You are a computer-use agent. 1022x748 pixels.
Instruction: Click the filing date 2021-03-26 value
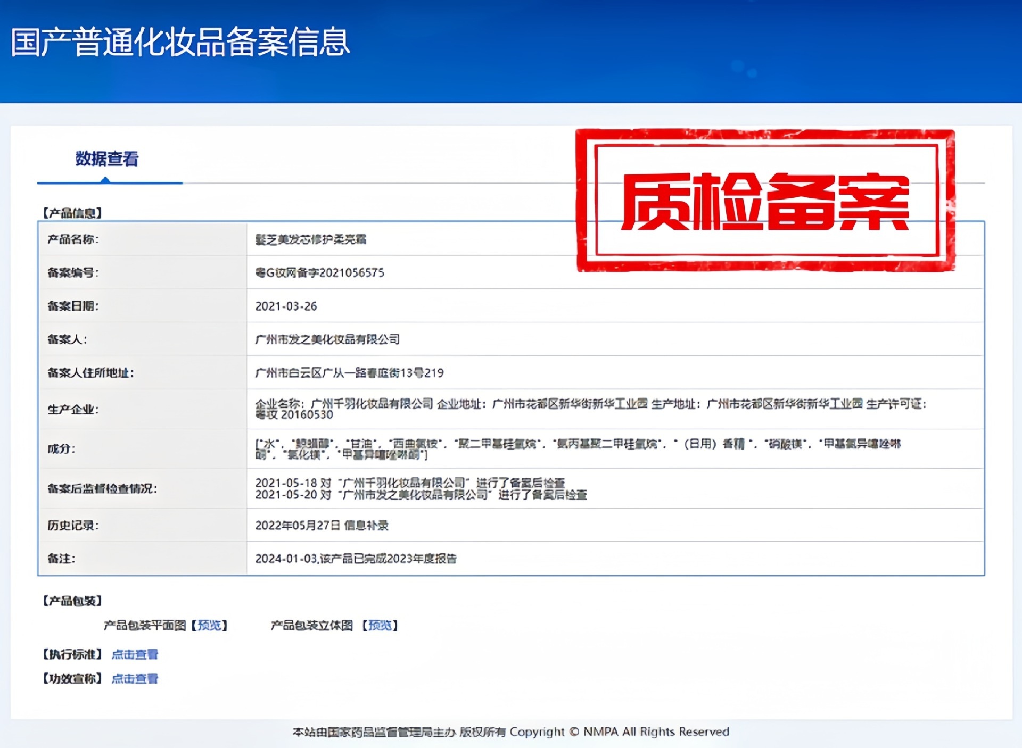(x=286, y=306)
